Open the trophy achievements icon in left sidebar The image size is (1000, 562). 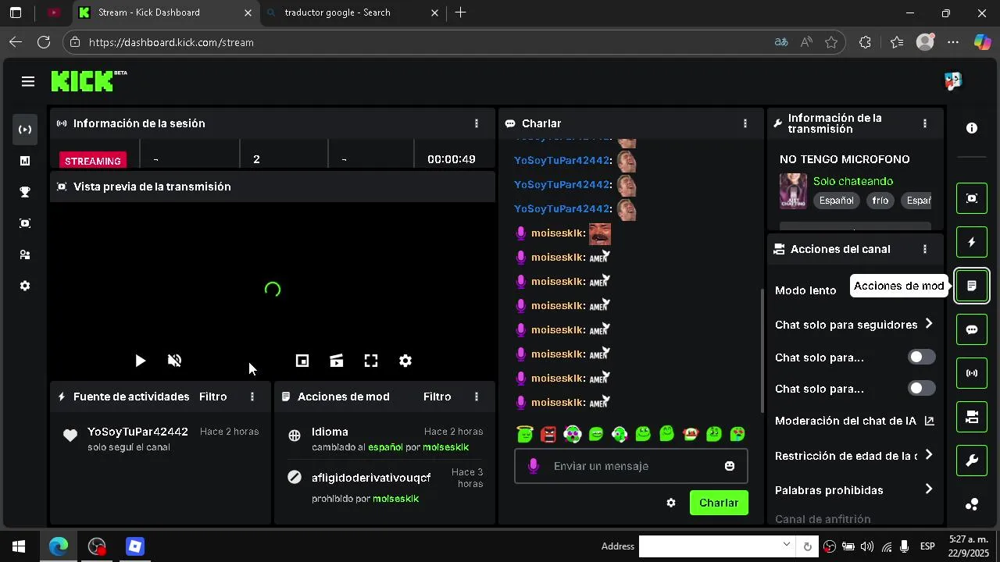[25, 192]
